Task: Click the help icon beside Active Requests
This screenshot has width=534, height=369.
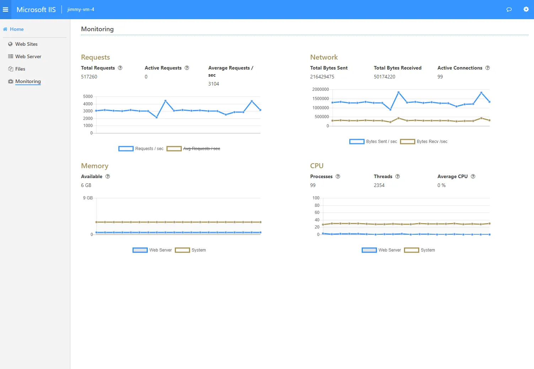Action: pos(187,68)
